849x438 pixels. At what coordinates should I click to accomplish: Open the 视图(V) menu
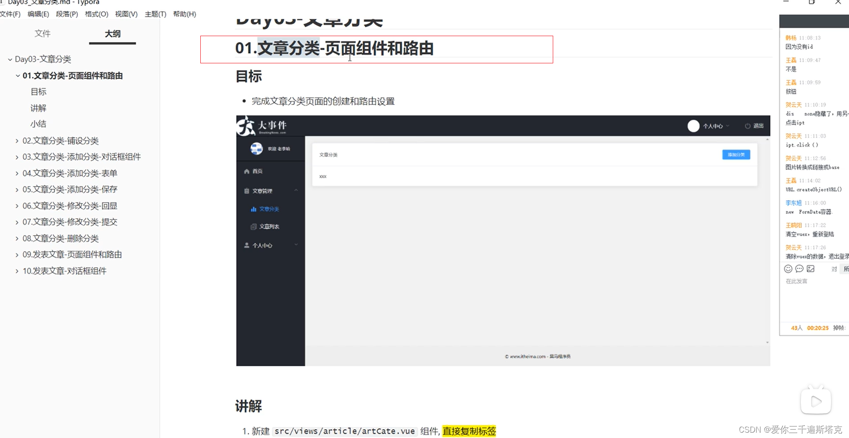click(x=126, y=14)
